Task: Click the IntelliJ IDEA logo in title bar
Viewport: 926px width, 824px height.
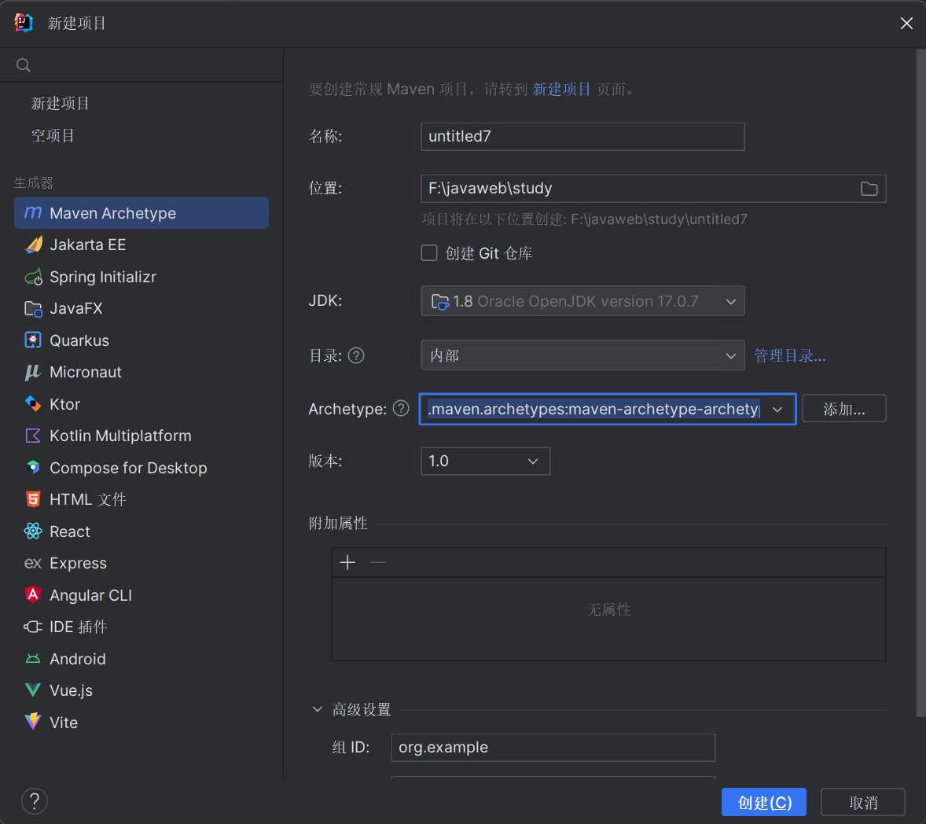Action: coord(24,23)
